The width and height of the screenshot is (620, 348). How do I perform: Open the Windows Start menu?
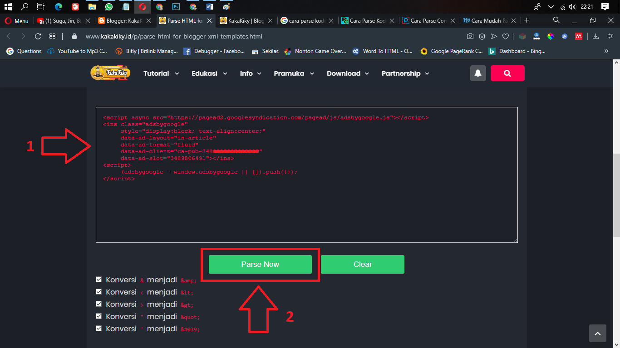(8, 7)
